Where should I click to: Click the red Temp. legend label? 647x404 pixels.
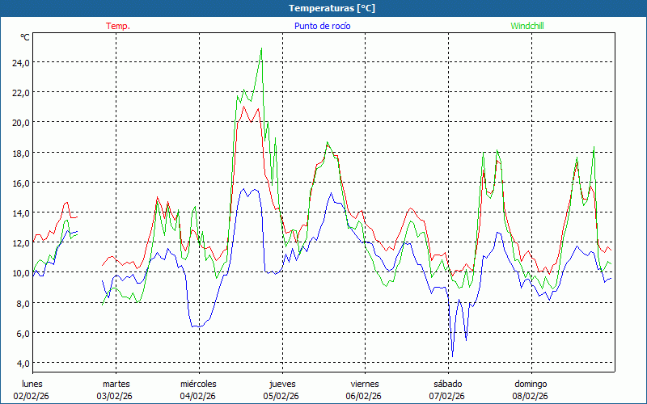118,26
